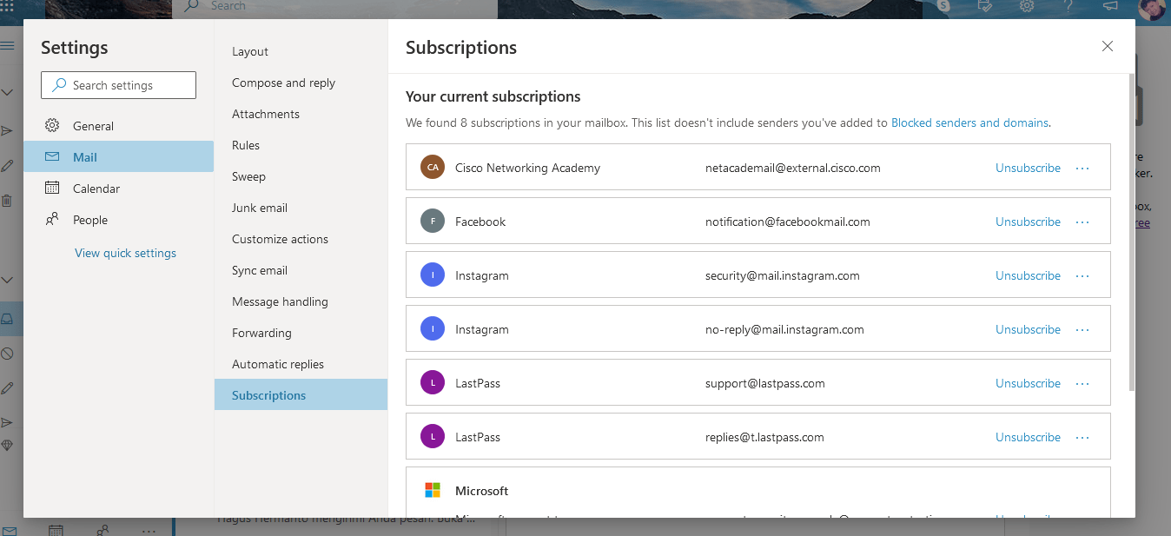Open more options for Cisco Networking Academy
This screenshot has width=1171, height=536.
click(x=1082, y=168)
